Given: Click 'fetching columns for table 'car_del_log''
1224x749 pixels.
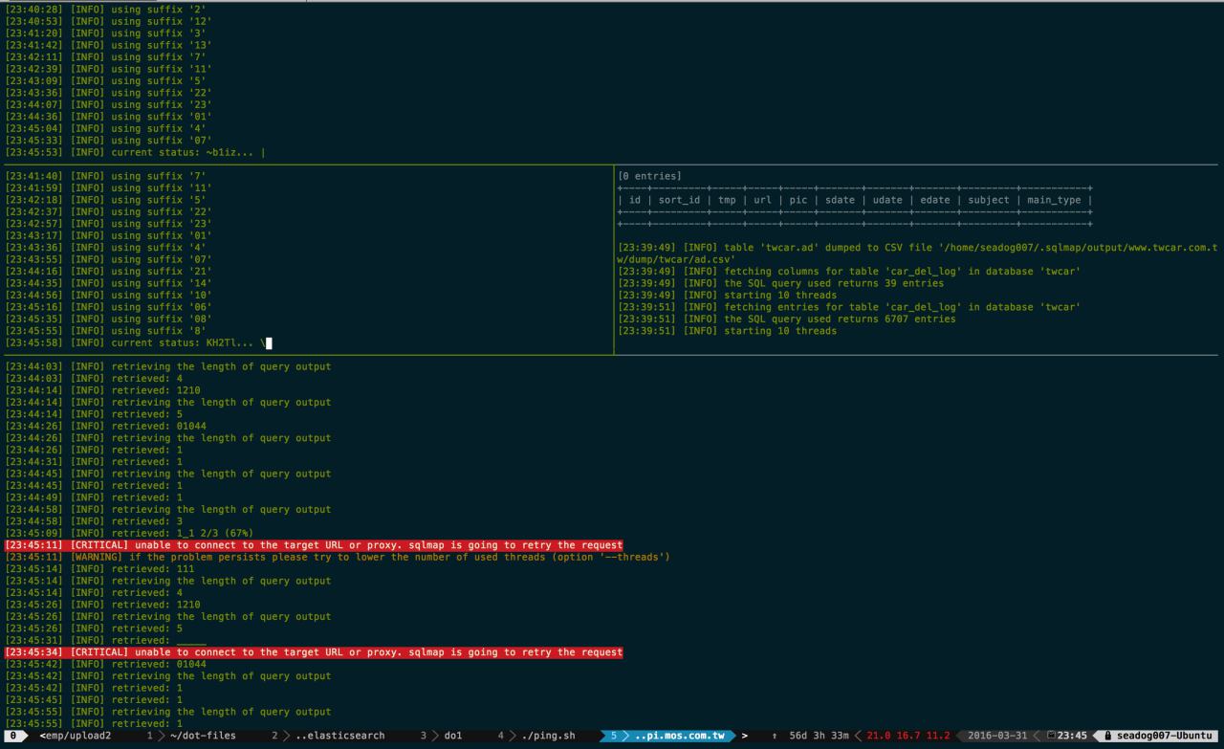Looking at the screenshot, I should tap(849, 272).
